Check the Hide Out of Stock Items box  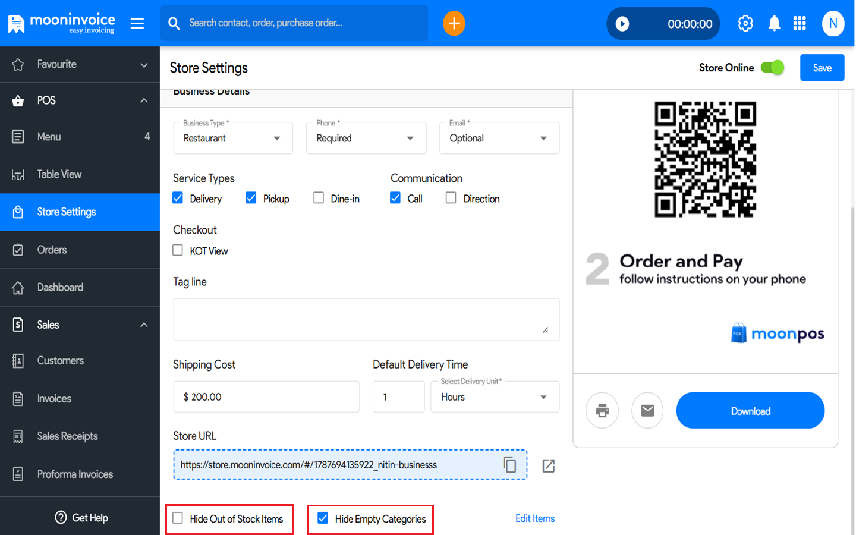[x=178, y=518]
